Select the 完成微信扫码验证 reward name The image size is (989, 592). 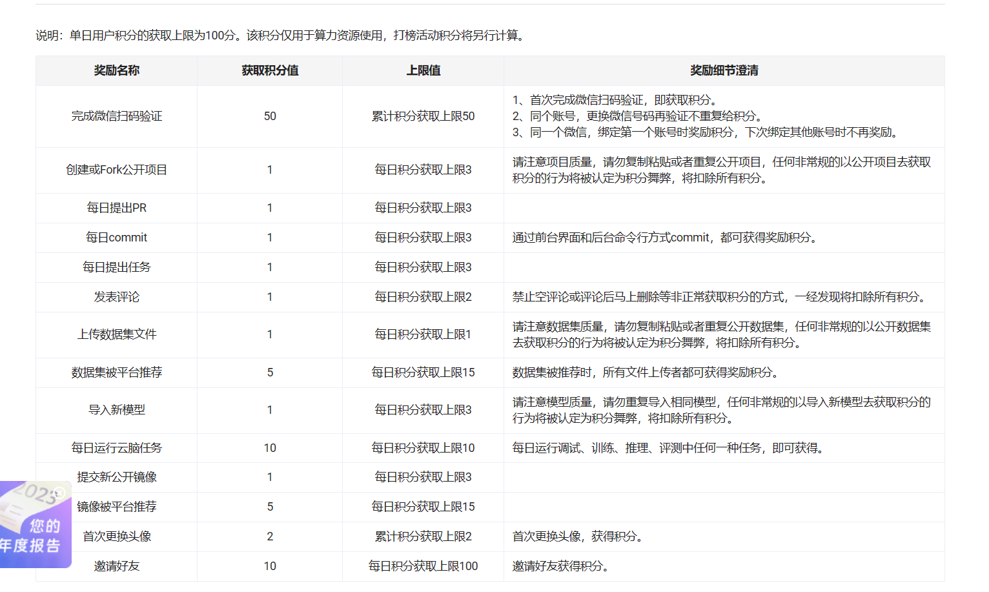coord(117,116)
